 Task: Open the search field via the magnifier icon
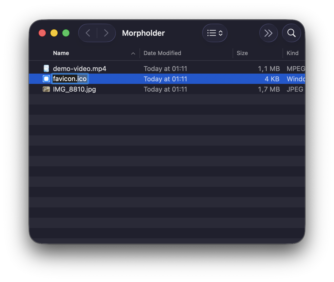[x=291, y=33]
